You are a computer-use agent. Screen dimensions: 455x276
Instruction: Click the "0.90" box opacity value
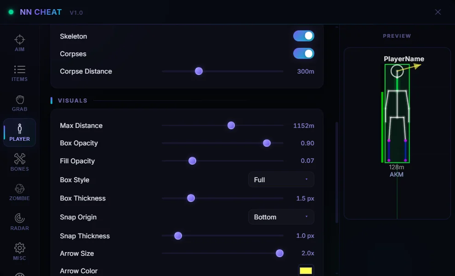307,143
